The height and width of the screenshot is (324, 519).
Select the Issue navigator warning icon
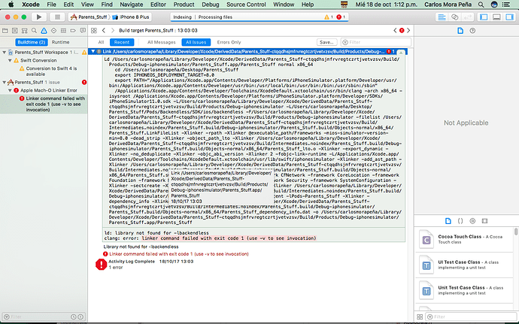pos(44,31)
